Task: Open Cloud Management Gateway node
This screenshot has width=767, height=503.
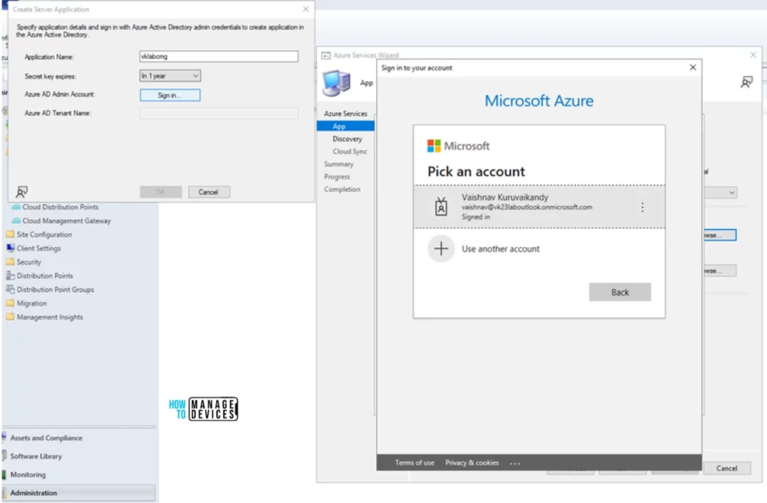Action: click(x=67, y=221)
